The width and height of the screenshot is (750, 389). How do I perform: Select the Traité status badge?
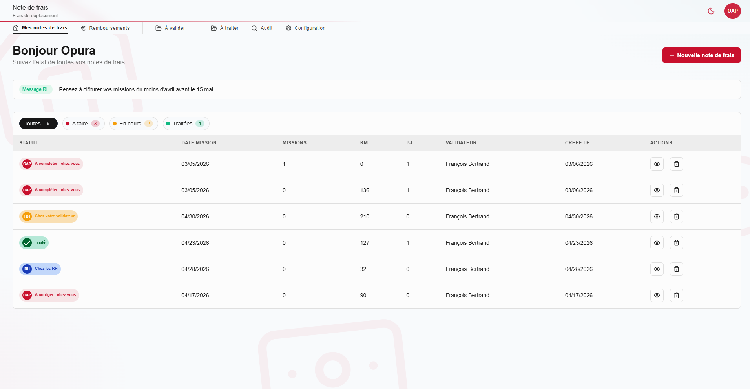[34, 243]
